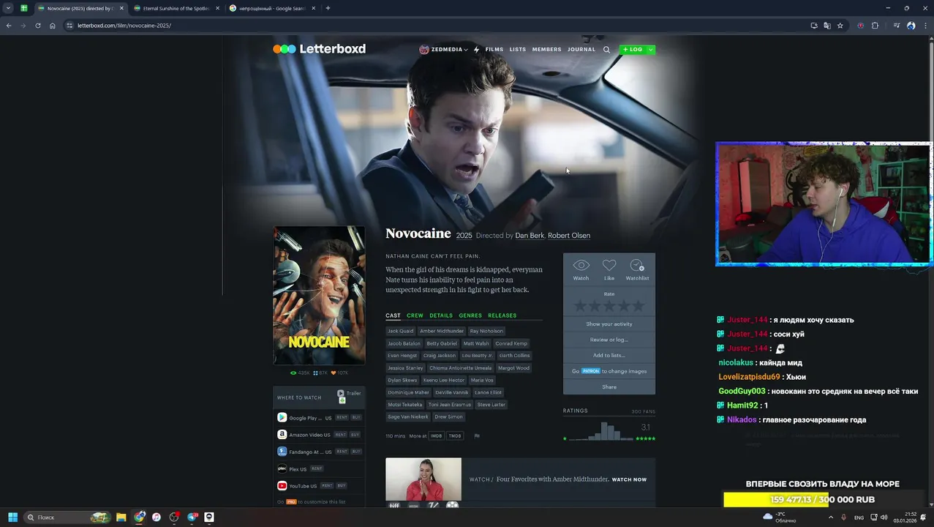Open cast member Jack Quaid
The image size is (934, 527).
(x=400, y=331)
